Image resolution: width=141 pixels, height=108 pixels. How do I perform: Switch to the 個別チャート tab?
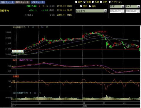click(x=7, y=2)
